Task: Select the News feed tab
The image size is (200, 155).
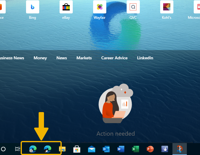Action: (x=62, y=58)
